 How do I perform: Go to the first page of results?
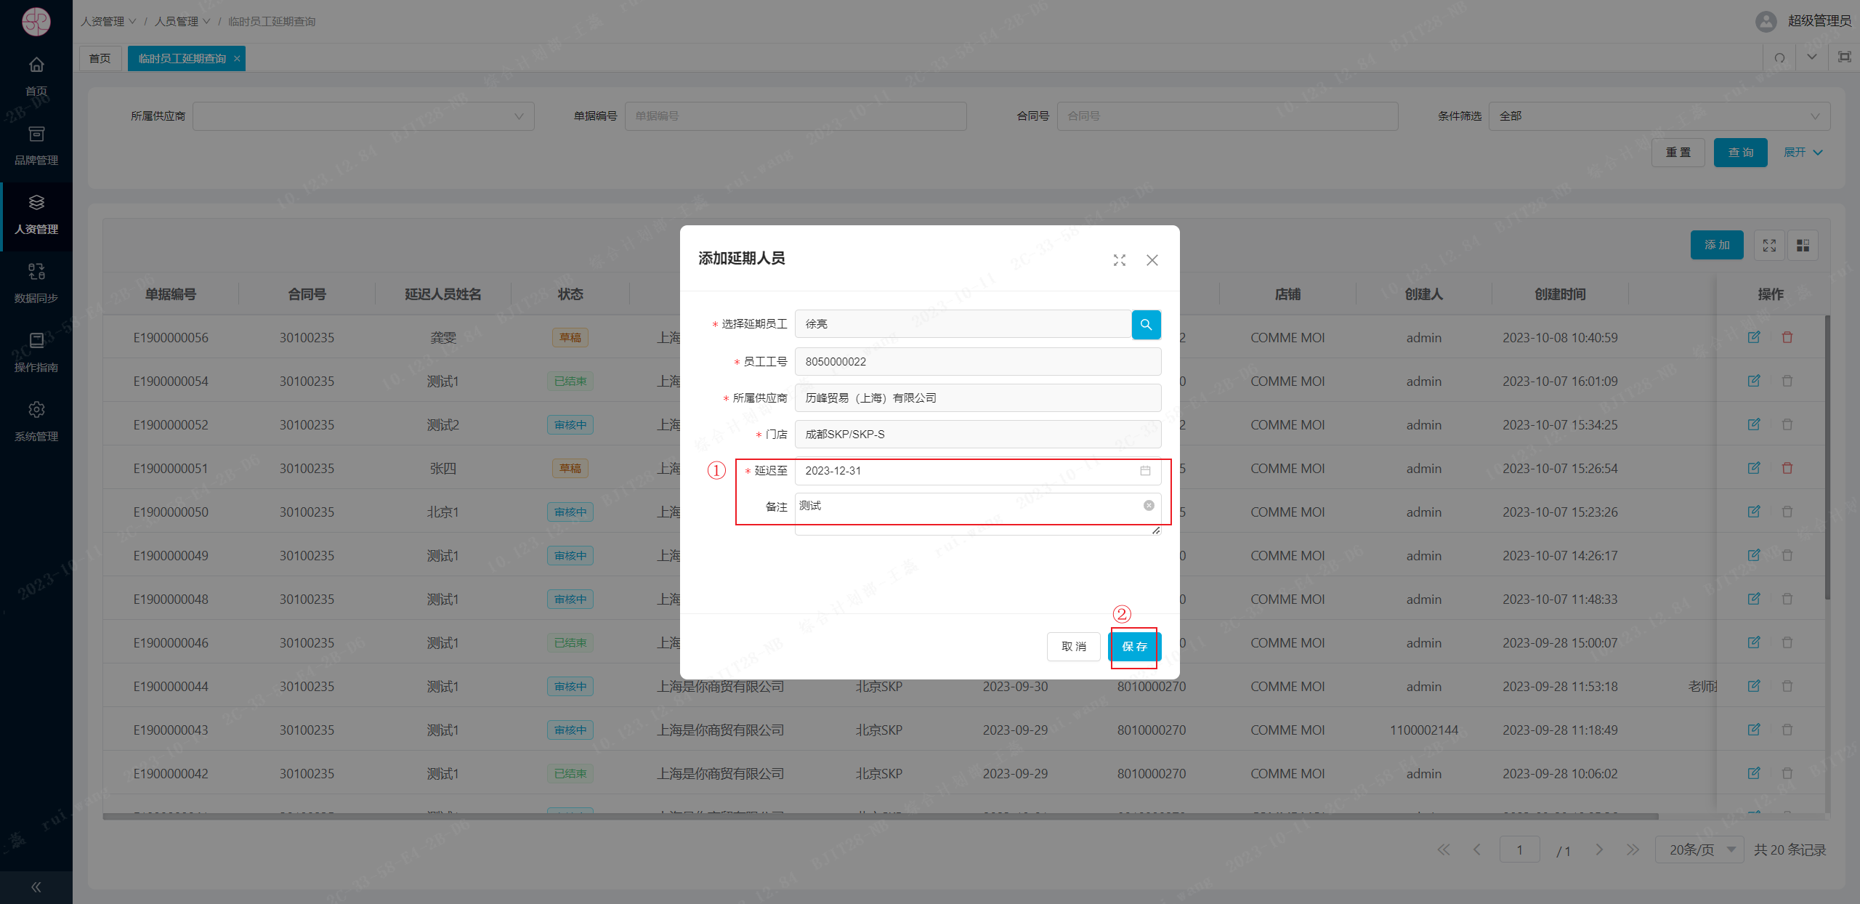pos(1444,849)
